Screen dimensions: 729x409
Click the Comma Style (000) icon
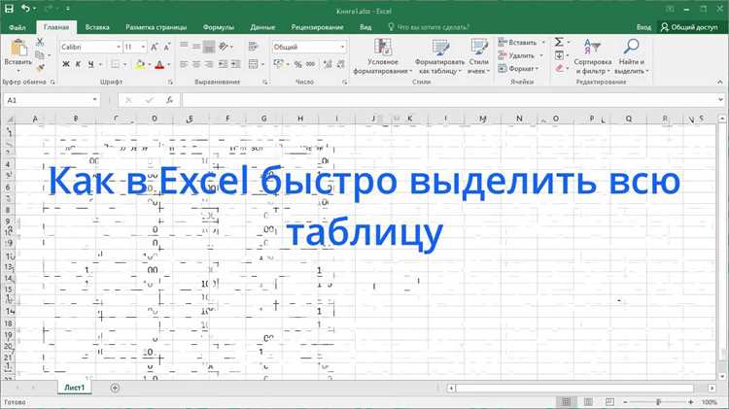311,64
